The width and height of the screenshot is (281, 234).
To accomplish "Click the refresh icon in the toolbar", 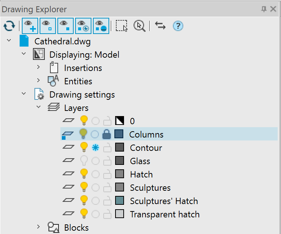I will point(9,26).
